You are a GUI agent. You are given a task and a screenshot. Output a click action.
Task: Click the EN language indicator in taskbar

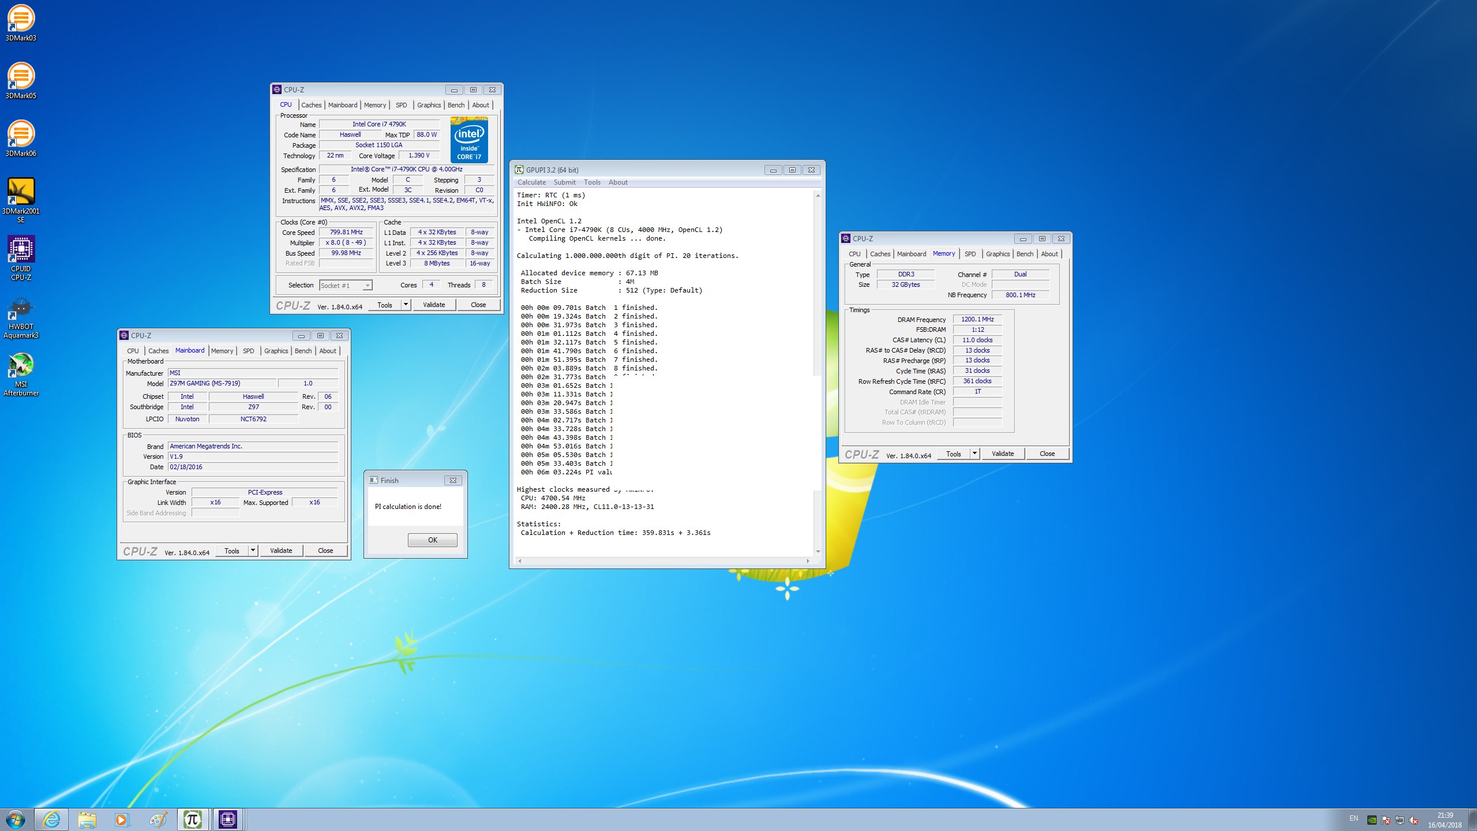[1354, 818]
